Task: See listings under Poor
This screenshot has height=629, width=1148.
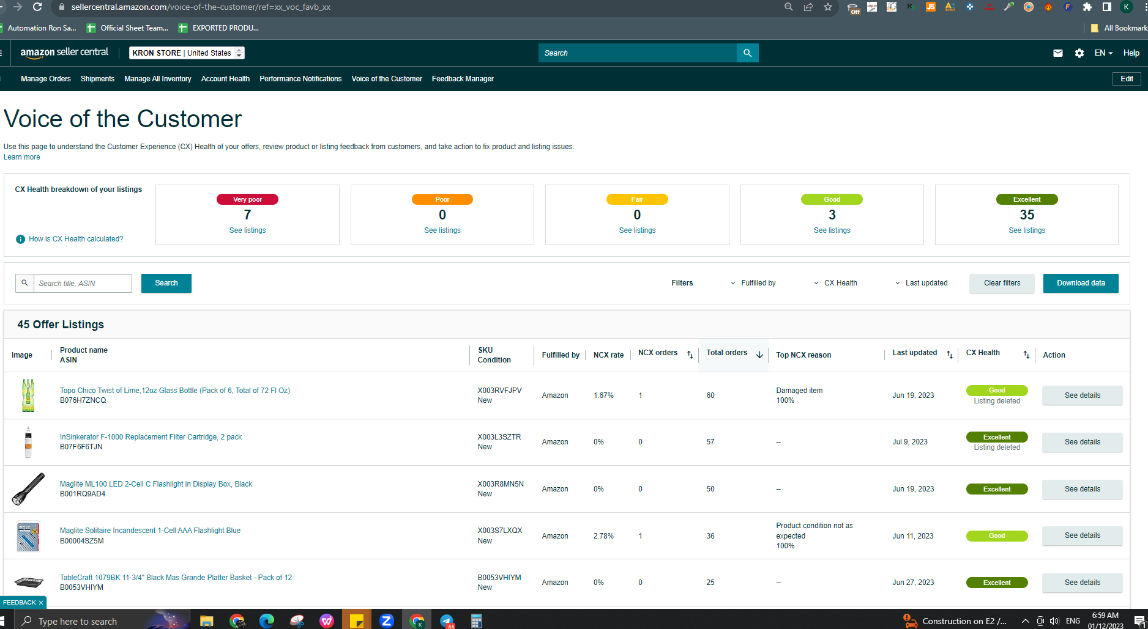Action: coord(442,230)
